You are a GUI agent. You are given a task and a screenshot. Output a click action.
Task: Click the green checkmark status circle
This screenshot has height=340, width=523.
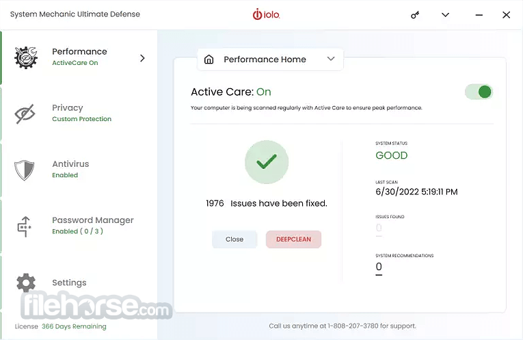[x=267, y=162]
